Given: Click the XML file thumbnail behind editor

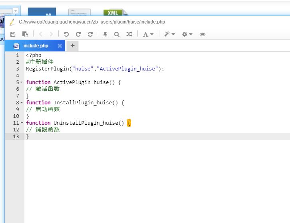Looking at the screenshot, I should pyautogui.click(x=114, y=12).
